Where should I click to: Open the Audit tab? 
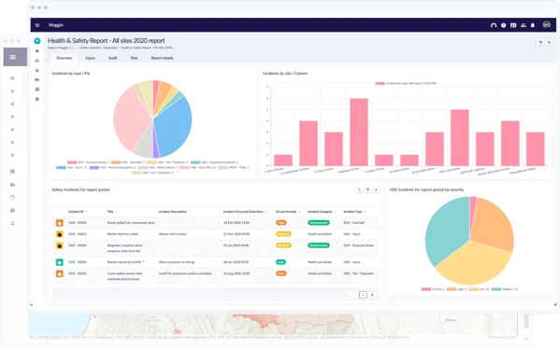113,58
